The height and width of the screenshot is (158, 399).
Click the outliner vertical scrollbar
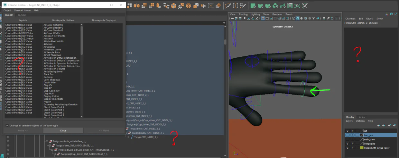[x=225, y=42]
